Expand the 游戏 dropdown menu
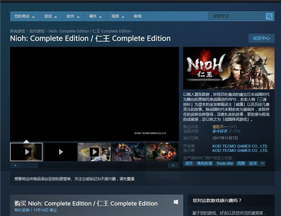Image resolution: width=281 pixels, height=216 pixels. (x=51, y=16)
